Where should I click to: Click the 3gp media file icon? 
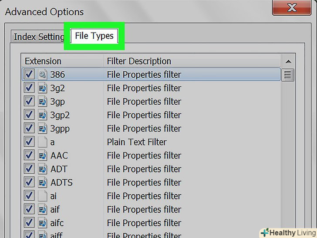[x=42, y=102]
